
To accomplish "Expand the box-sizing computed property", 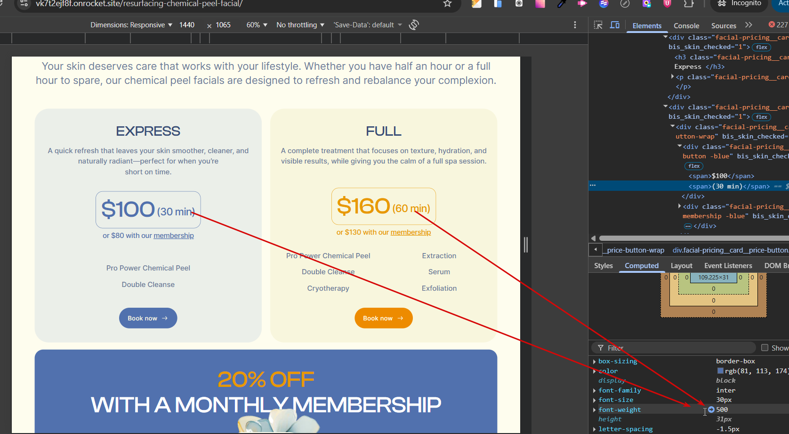I will tap(595, 361).
